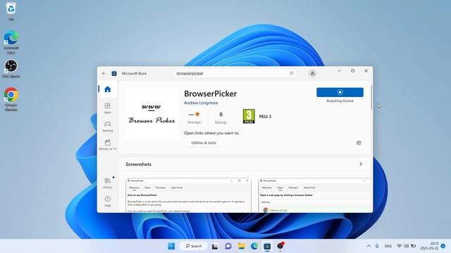Click the 0 Ratings count
This screenshot has height=253, width=451.
click(x=221, y=117)
